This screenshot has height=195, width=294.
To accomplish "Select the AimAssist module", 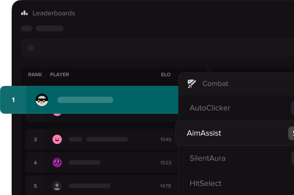I will pos(204,133).
